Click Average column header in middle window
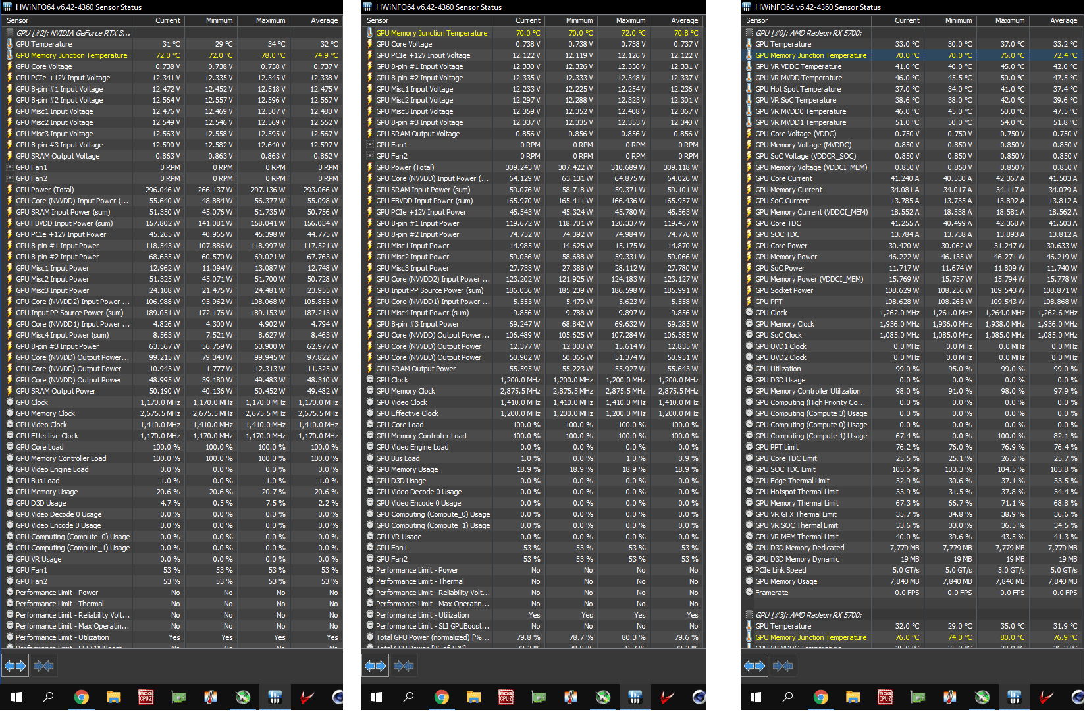This screenshot has width=1085, height=711. click(676, 20)
